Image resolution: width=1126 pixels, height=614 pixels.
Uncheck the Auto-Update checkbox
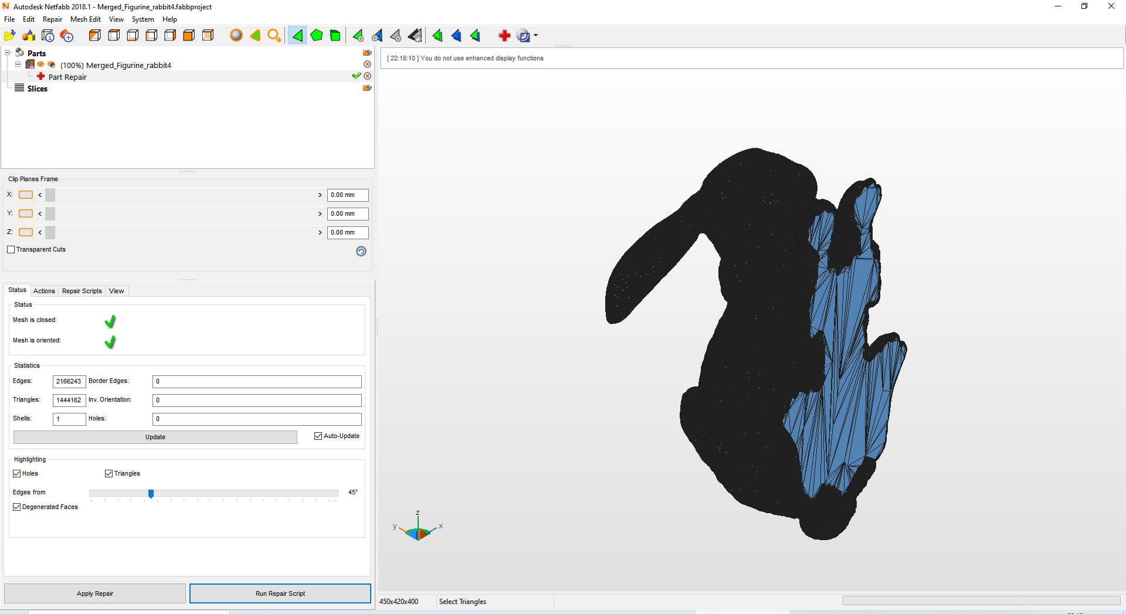(318, 436)
